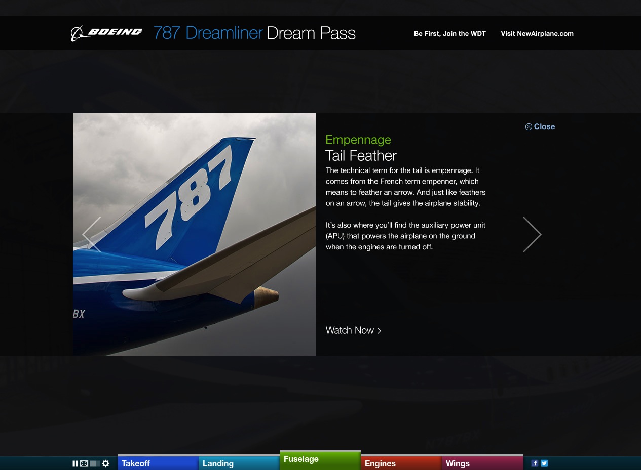Go to the next slide arrow
The width and height of the screenshot is (641, 470).
pos(532,234)
